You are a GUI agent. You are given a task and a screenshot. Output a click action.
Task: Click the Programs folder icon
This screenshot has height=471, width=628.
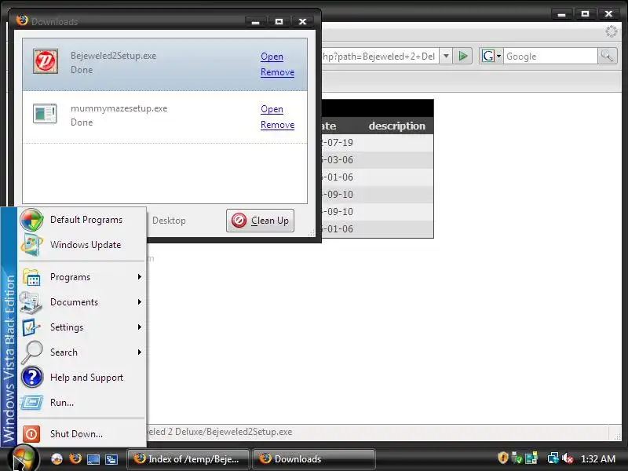[31, 277]
